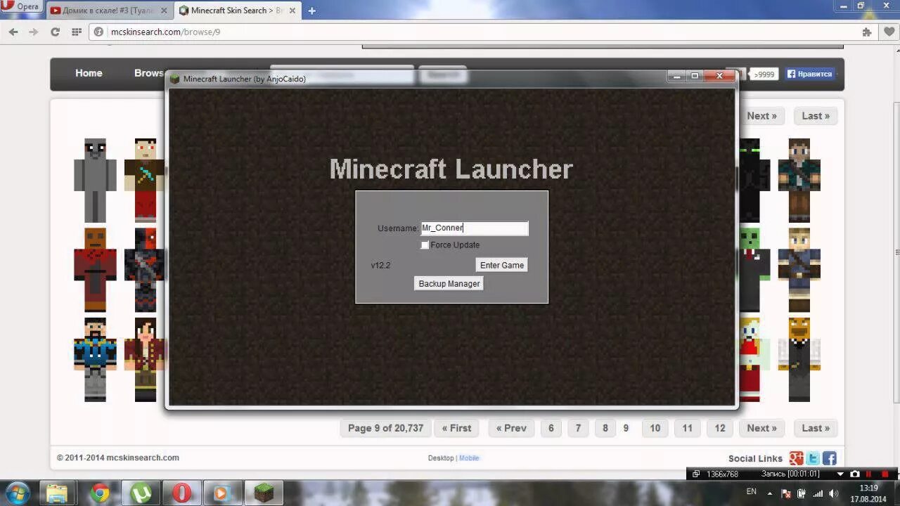Switch to Opera in the taskbar
The image size is (900, 506).
pos(181,493)
